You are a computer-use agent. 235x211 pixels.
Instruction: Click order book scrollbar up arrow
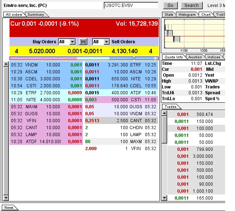6,64
